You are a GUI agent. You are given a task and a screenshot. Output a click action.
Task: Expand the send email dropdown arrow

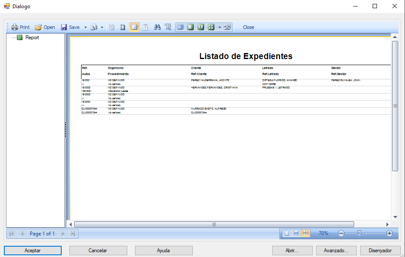(x=102, y=27)
